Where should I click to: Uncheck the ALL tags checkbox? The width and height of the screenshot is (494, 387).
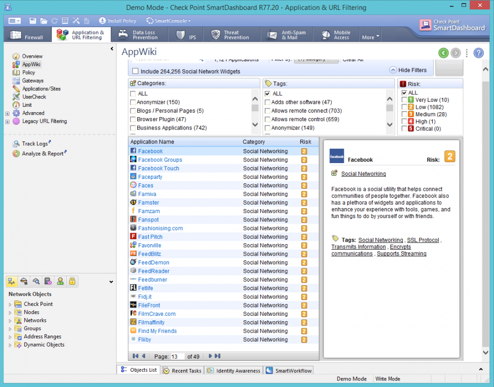tap(267, 93)
